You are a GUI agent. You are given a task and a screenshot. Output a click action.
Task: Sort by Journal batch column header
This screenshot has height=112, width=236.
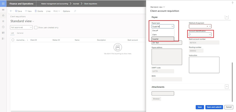21,40
